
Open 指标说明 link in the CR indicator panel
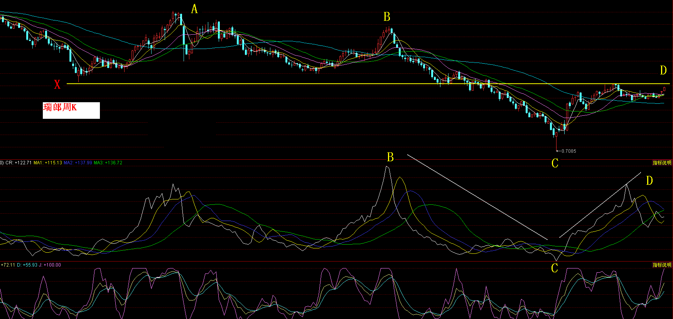[662, 163]
